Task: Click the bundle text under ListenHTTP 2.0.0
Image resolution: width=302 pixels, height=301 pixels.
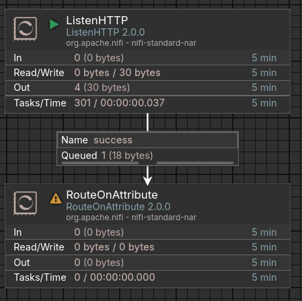Action: point(131,43)
